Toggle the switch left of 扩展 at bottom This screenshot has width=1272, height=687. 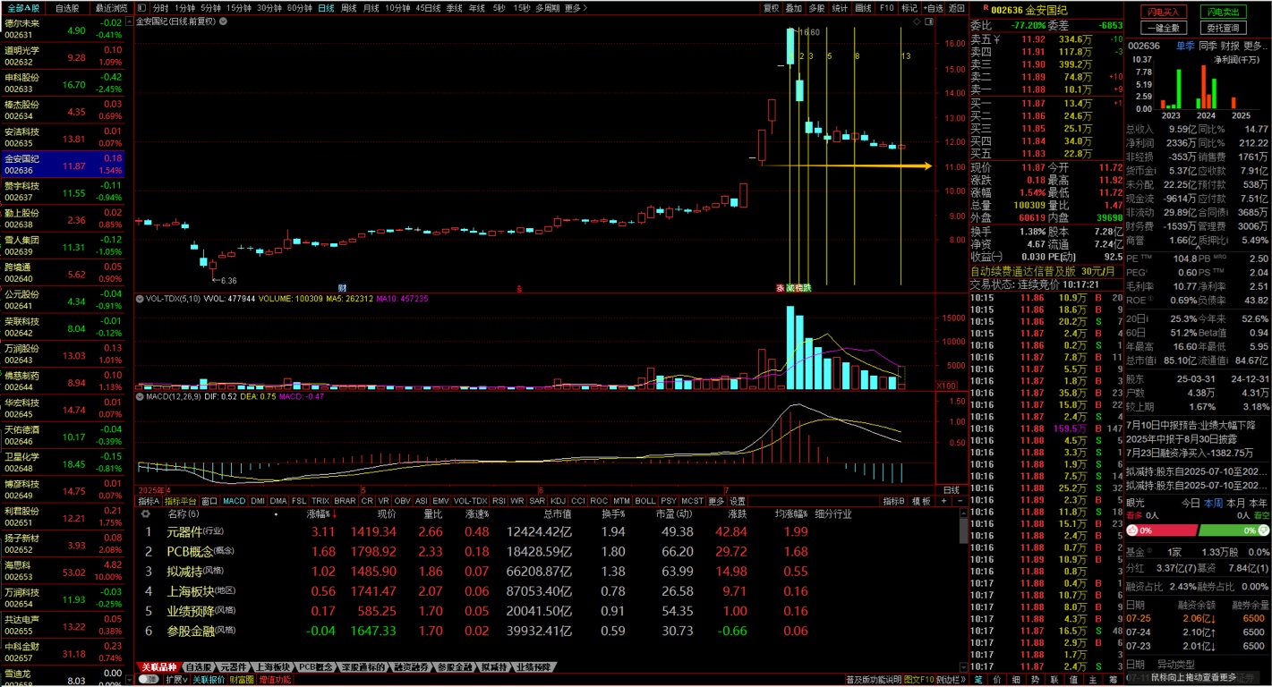pos(149,679)
